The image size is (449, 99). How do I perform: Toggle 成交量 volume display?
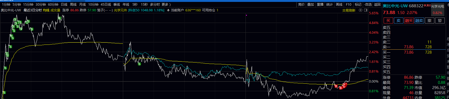pyautogui.click(x=55, y=10)
